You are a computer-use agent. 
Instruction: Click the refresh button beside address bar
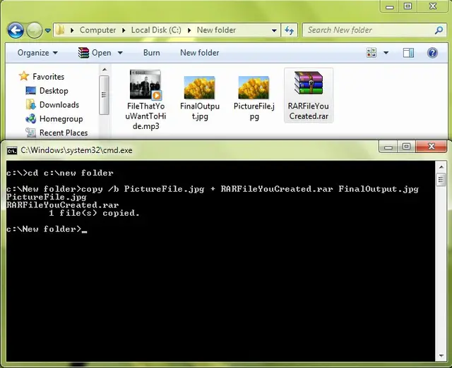coord(289,30)
